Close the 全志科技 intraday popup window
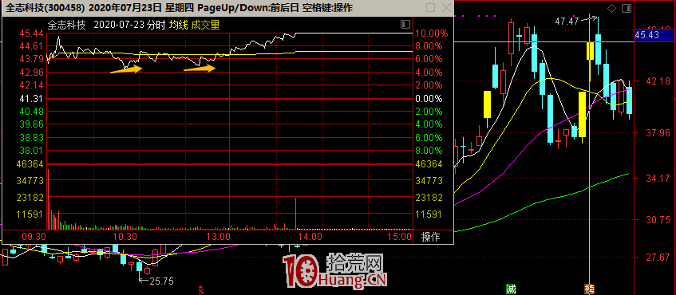 [x=446, y=8]
